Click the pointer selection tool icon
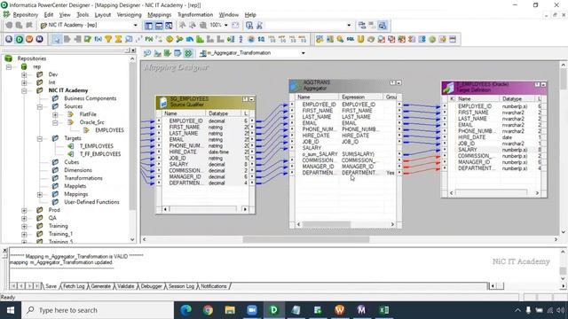The width and height of the screenshot is (568, 319). click(x=57, y=39)
